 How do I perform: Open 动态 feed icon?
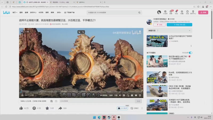click(176, 12)
